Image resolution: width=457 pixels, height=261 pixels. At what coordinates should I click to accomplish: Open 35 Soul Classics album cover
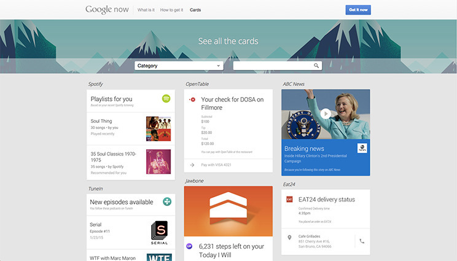click(158, 162)
